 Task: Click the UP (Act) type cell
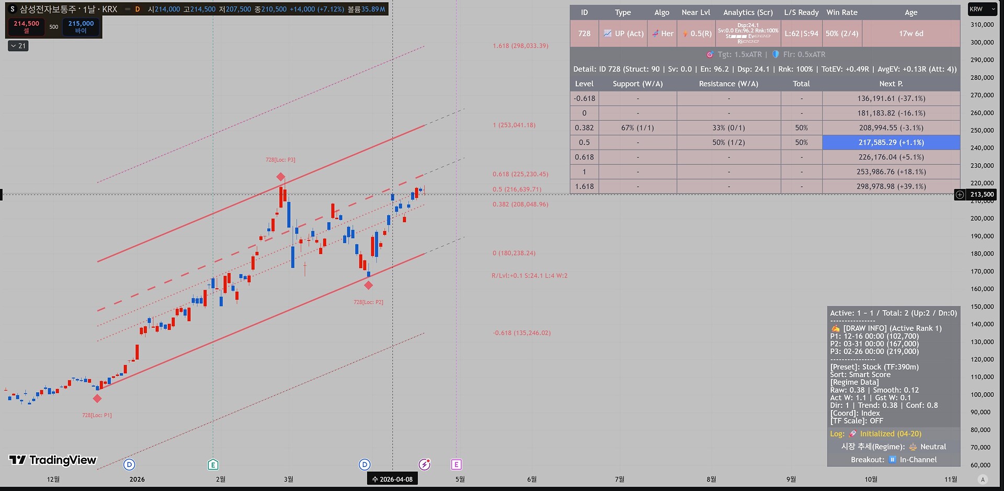coord(623,33)
